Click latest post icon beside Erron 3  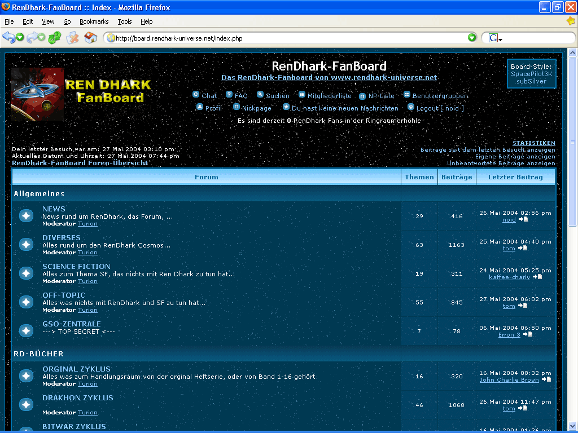[528, 334]
